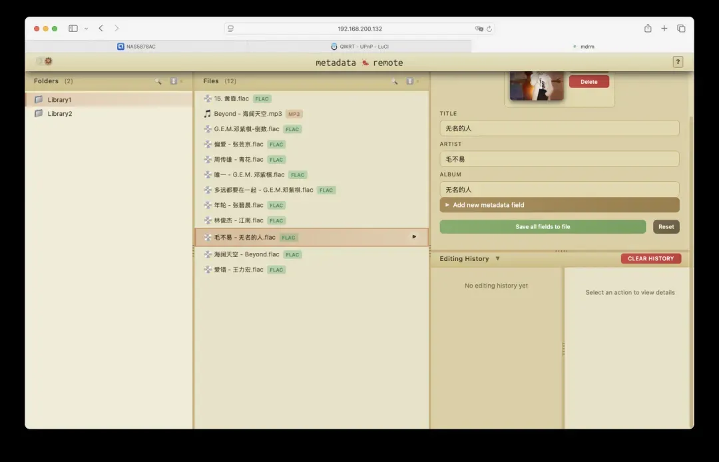Click the Library1 folder icon
This screenshot has height=462, width=719.
39,100
